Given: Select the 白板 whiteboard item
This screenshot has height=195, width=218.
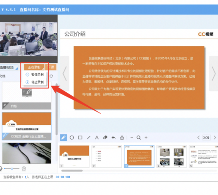Looking at the screenshot, I should click(x=27, y=96).
